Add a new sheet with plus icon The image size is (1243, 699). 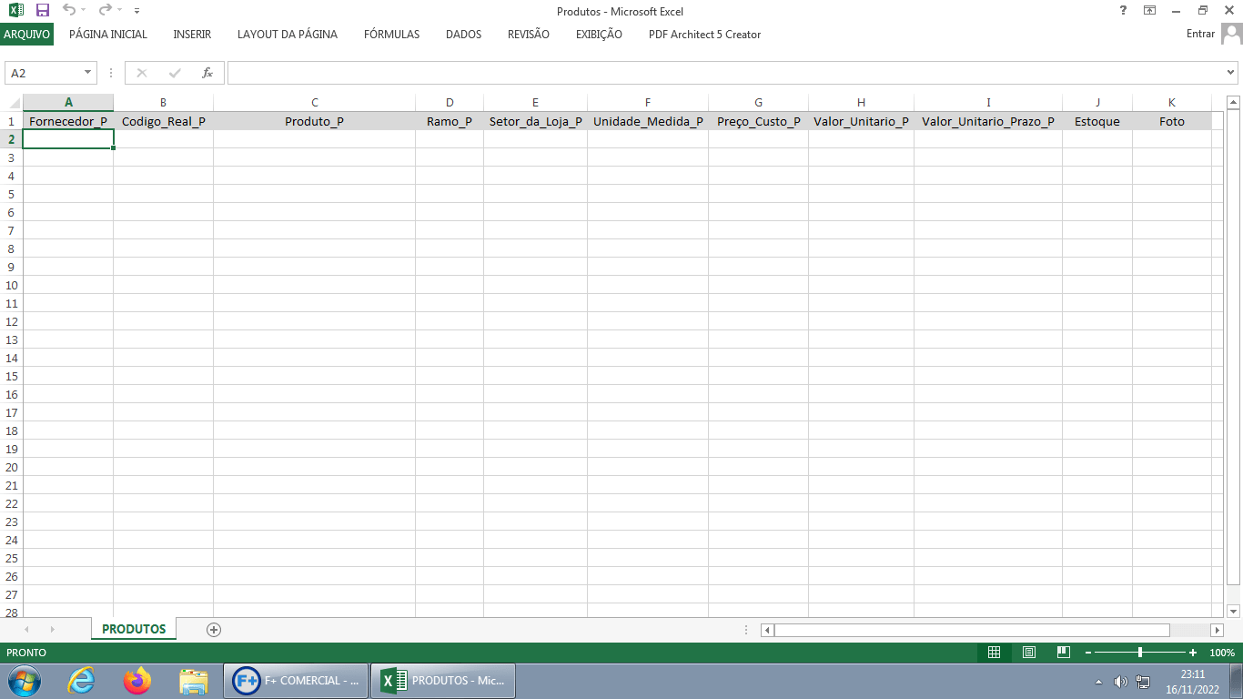pyautogui.click(x=214, y=629)
